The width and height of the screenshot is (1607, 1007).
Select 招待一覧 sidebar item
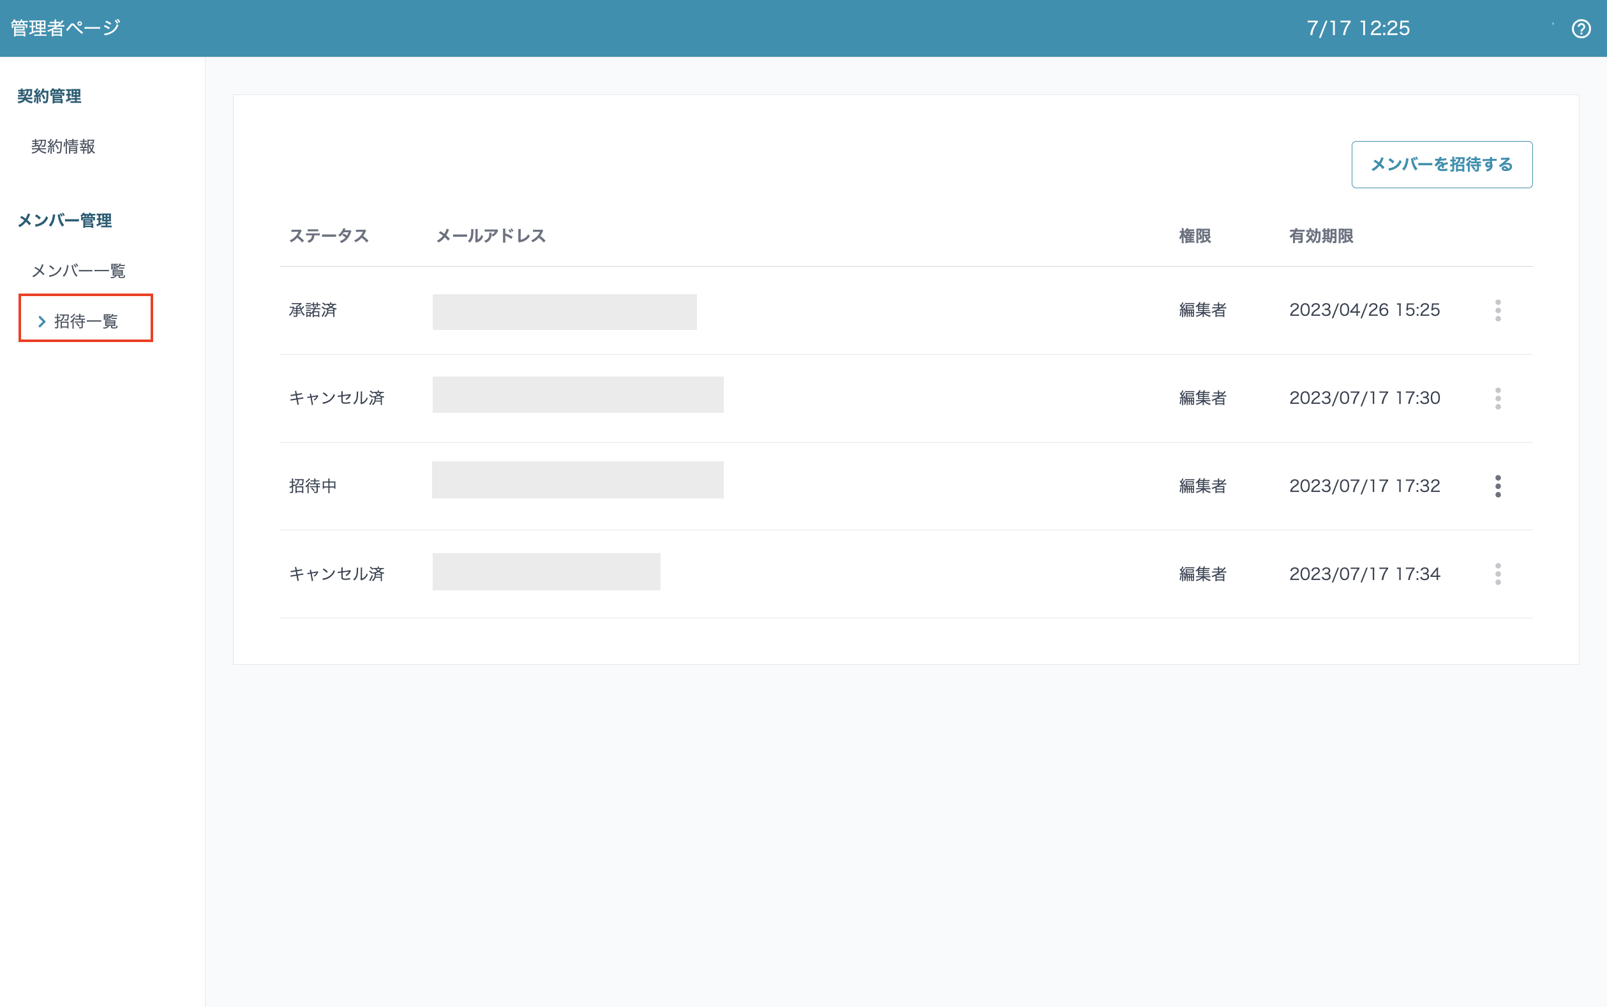point(86,322)
